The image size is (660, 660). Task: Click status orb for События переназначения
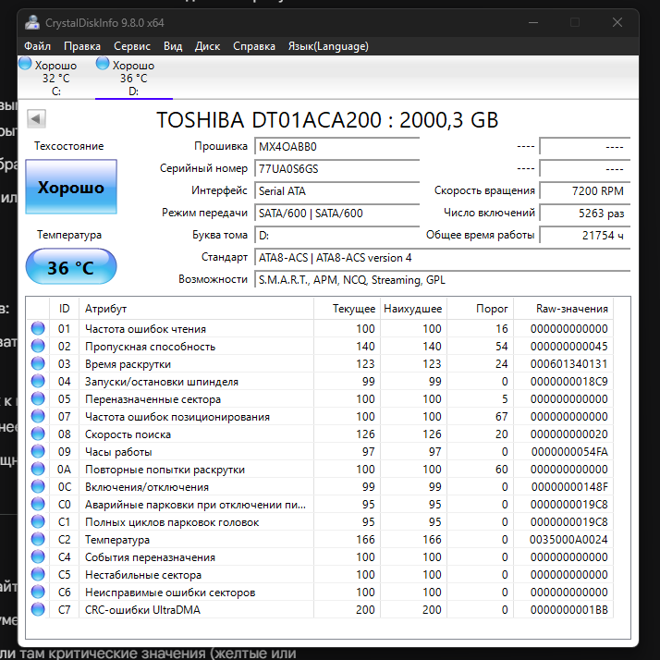click(38, 556)
